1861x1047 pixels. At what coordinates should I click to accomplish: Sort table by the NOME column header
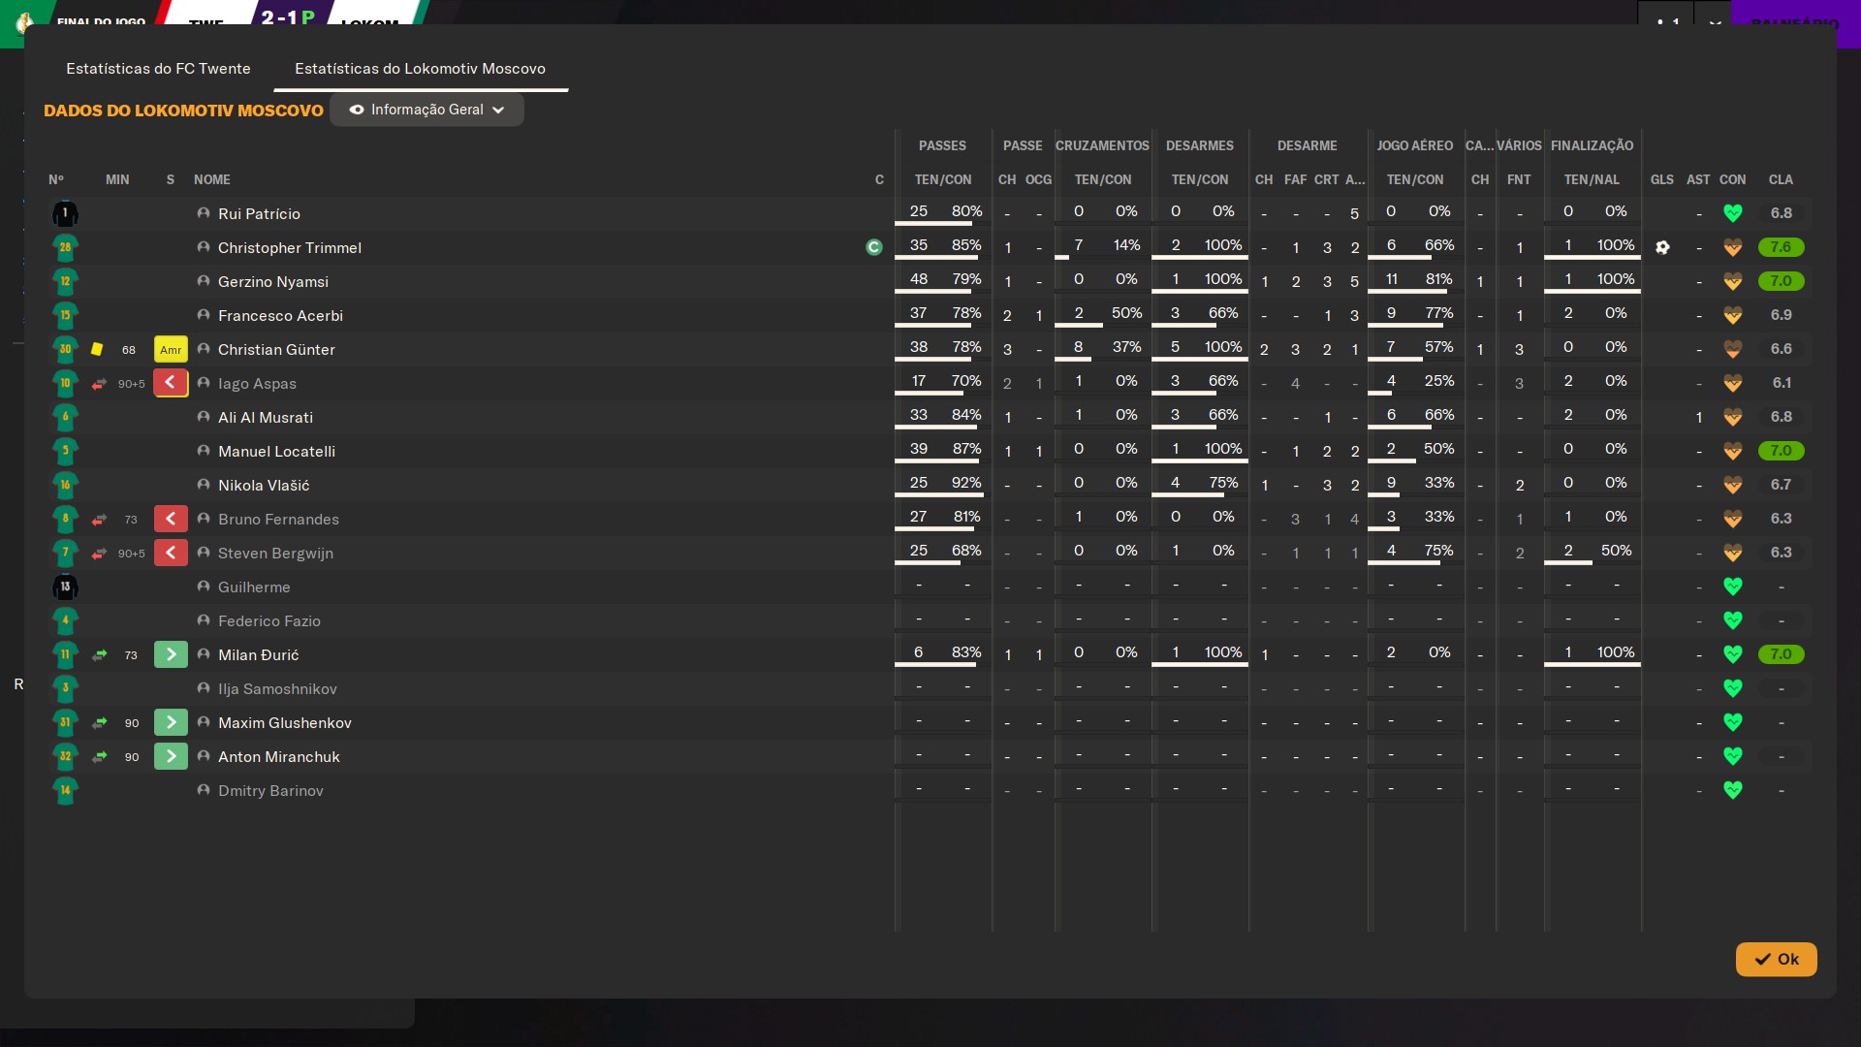click(x=212, y=179)
